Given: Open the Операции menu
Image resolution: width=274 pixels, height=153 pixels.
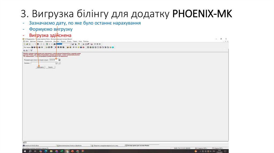Looking at the screenshot, I should pyautogui.click(x=40, y=41).
